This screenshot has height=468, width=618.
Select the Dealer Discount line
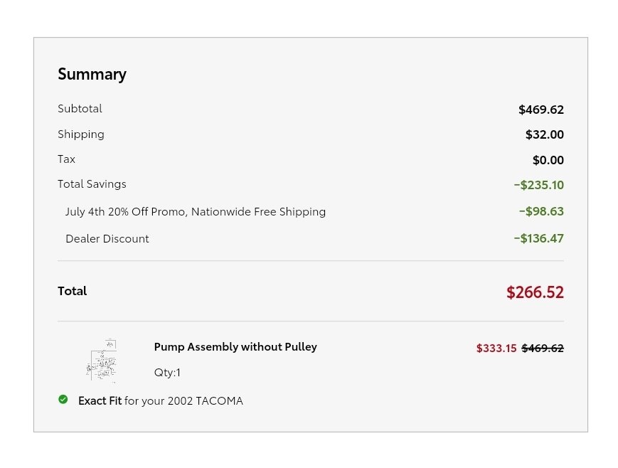(x=107, y=238)
